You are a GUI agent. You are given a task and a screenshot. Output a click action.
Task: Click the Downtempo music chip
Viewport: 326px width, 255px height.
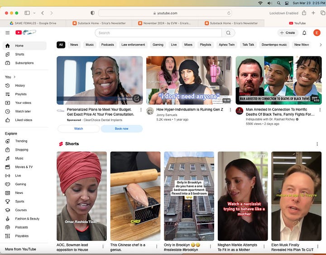point(274,45)
